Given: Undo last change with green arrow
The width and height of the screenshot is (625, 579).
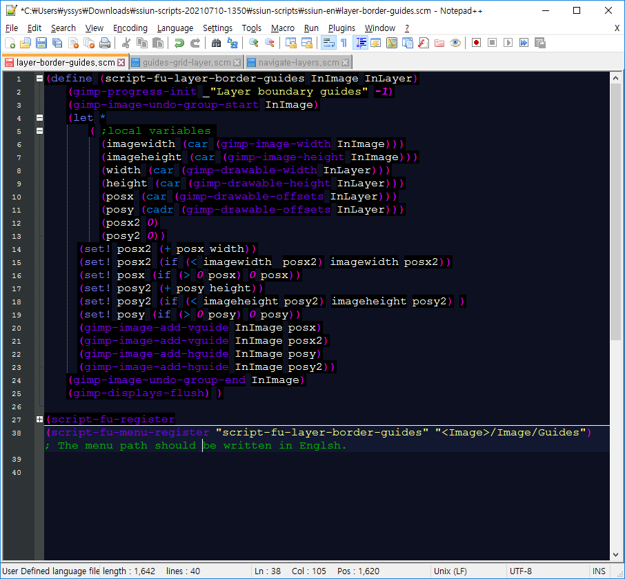Looking at the screenshot, I should pos(179,43).
